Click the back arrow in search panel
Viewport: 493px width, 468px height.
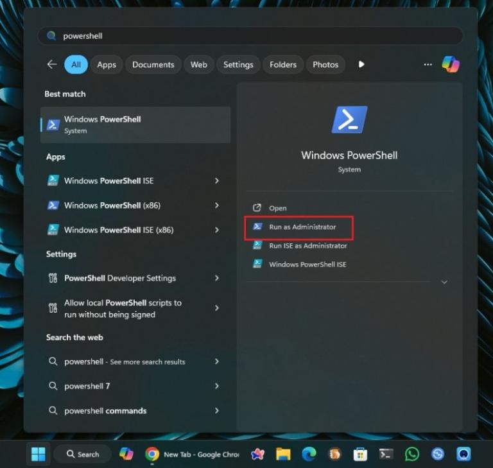click(52, 64)
